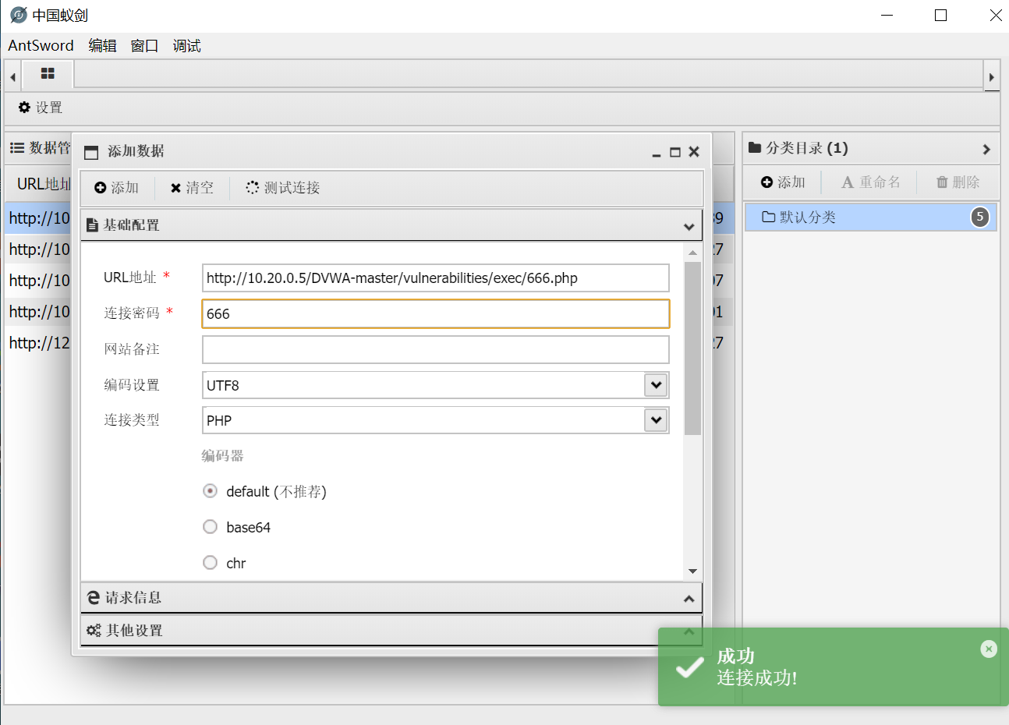1009x725 pixels.
Task: Collapse the 分类目录 panel arrow
Action: coord(986,149)
